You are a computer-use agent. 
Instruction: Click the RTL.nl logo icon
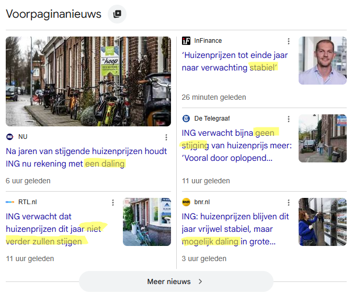pos(10,202)
